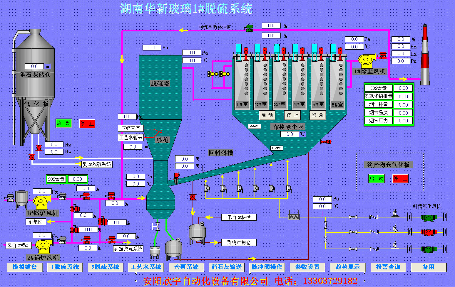Viewport: 455px width, 287px height.
Task: Click the red valve on return chute pipe
Action: 193,197
